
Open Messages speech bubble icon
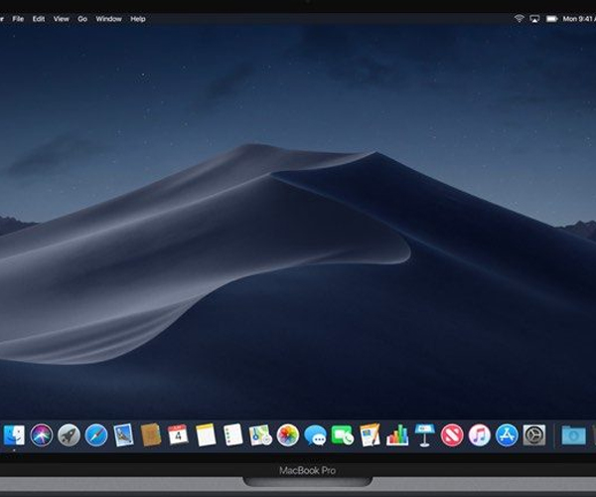click(x=315, y=434)
